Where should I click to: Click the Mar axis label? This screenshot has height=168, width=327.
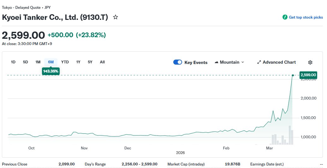click(270, 148)
